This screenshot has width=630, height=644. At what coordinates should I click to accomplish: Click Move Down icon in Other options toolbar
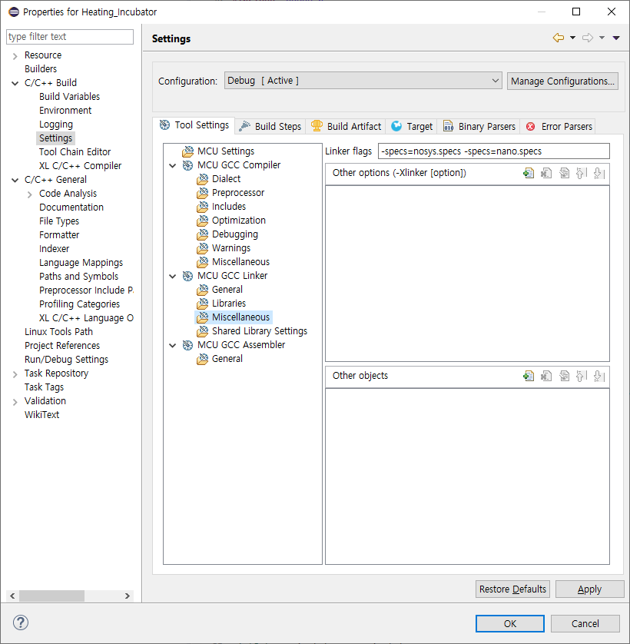tap(599, 173)
